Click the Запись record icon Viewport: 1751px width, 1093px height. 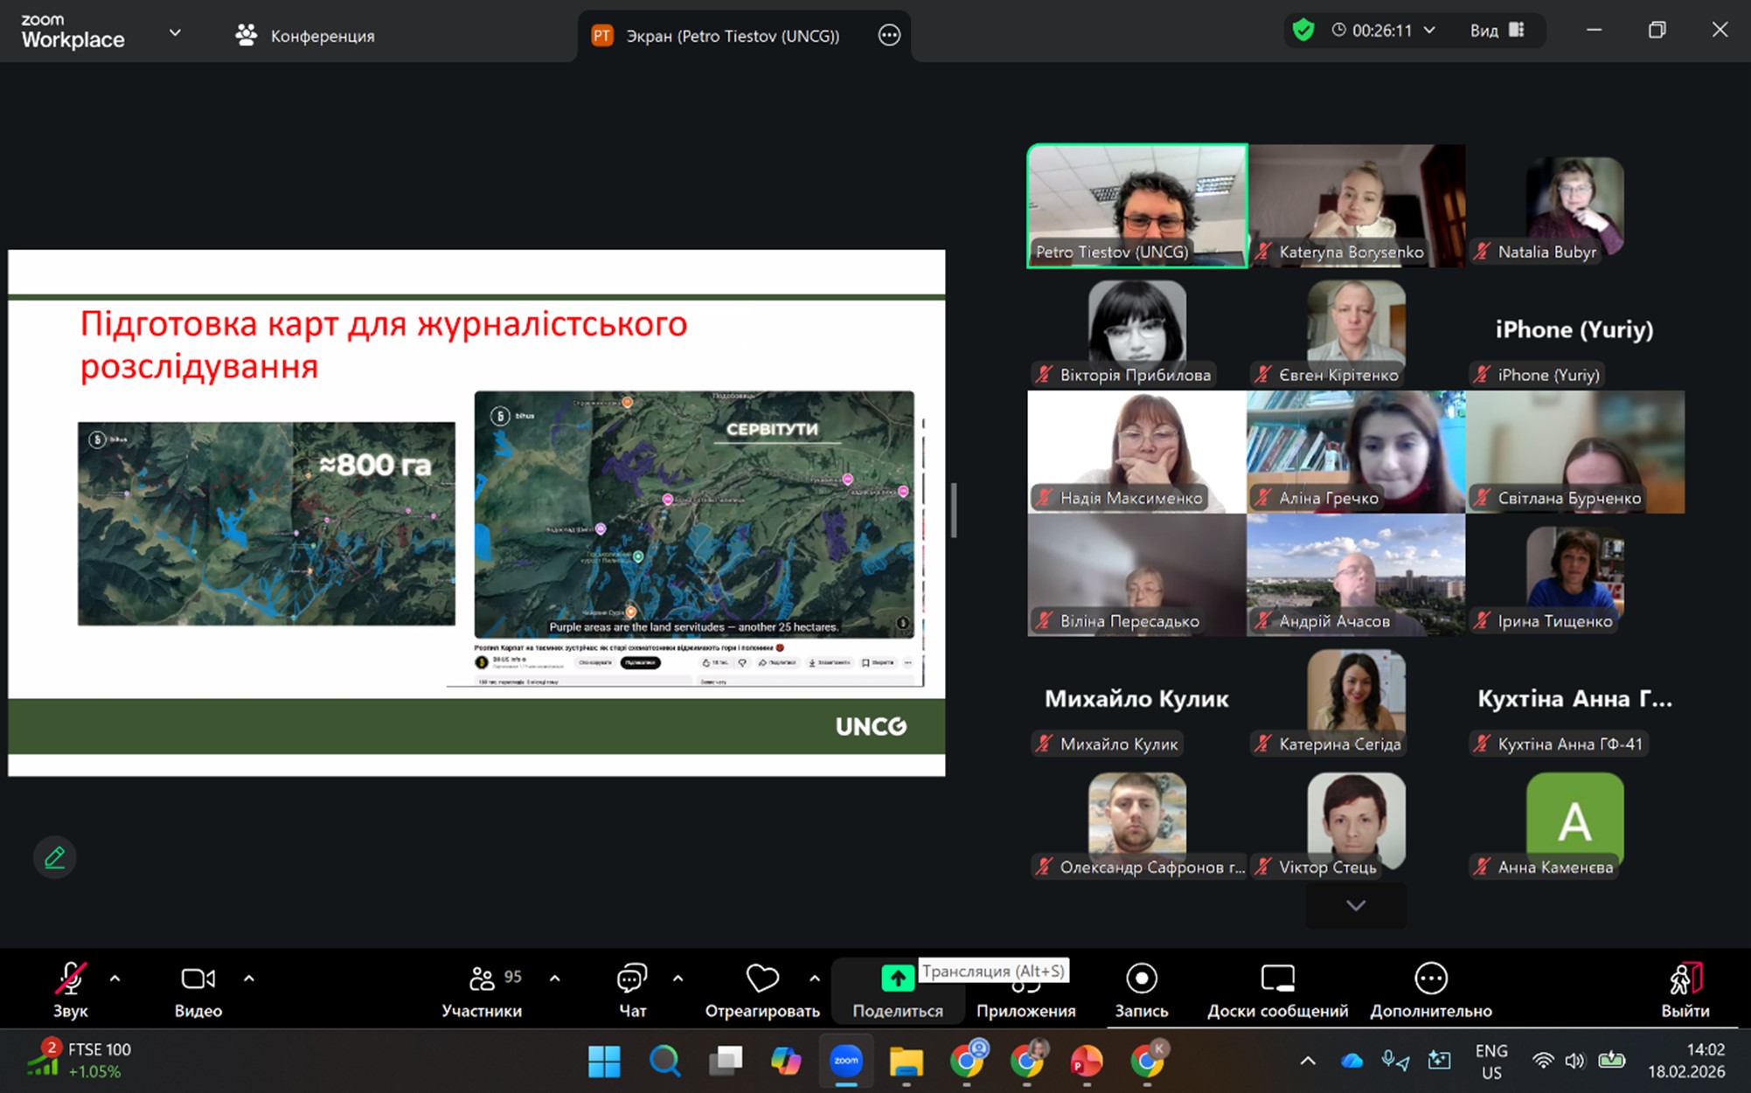pos(1141,979)
